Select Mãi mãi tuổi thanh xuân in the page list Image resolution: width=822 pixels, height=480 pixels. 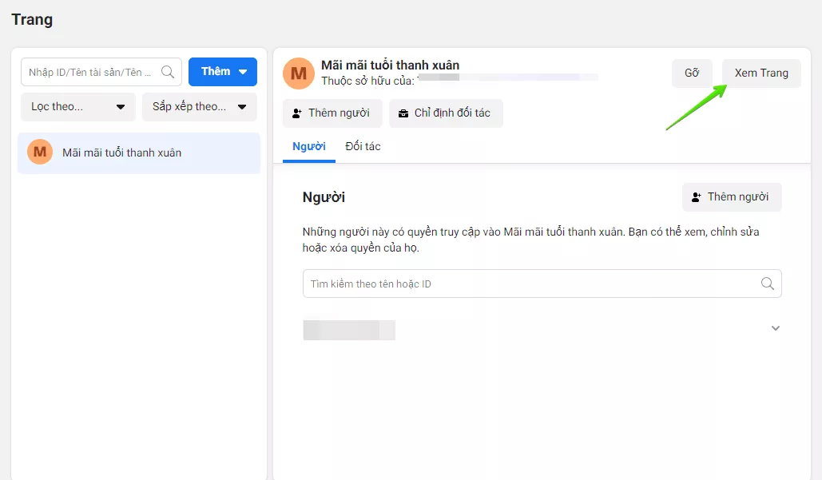(x=122, y=153)
